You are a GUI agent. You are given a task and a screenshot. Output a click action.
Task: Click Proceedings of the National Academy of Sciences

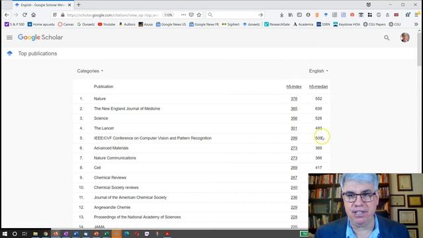[x=137, y=218]
